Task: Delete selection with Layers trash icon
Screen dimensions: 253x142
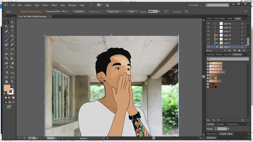Action: pyautogui.click(x=244, y=50)
